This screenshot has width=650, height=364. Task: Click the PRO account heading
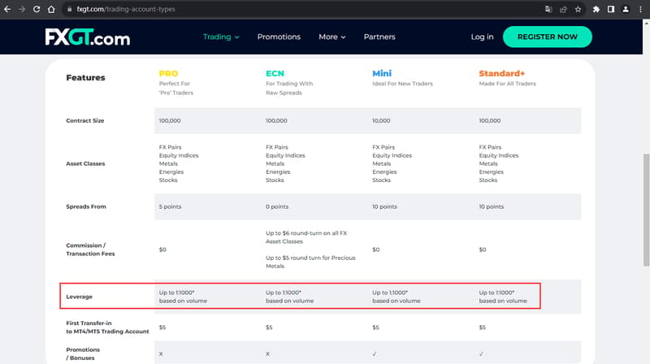tap(168, 73)
